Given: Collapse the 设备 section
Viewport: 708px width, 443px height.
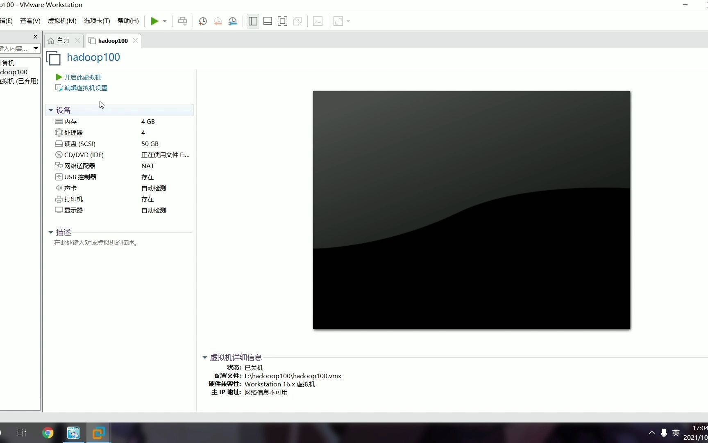Looking at the screenshot, I should [51, 110].
